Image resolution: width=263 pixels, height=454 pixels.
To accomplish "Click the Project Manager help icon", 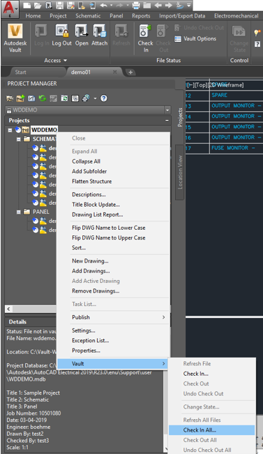I will click(x=104, y=98).
